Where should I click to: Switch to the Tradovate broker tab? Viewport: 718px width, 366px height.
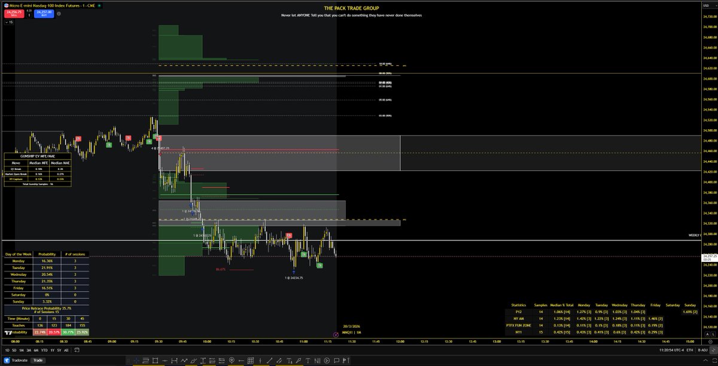[x=16, y=360]
